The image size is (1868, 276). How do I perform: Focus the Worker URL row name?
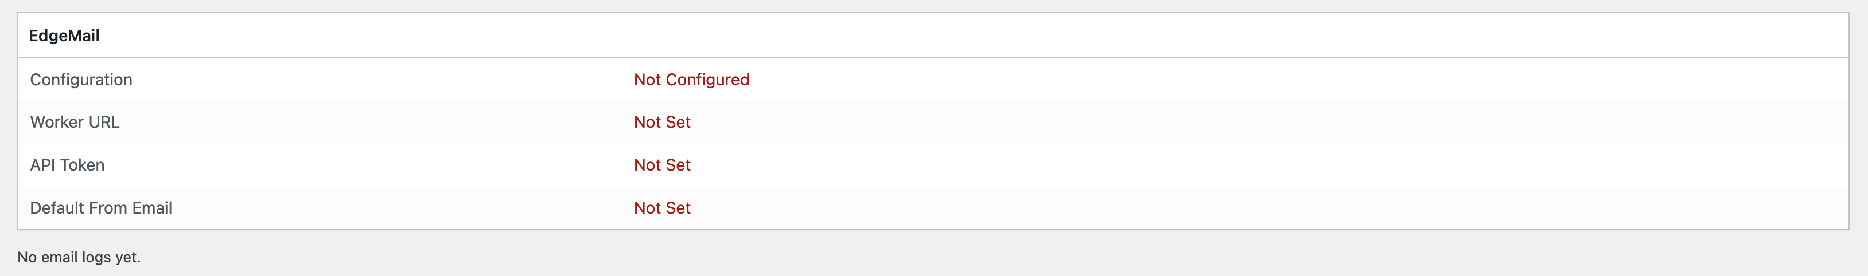pyautogui.click(x=75, y=122)
